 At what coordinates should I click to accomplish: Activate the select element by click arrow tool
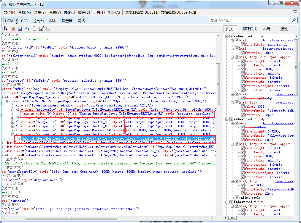(6, 29)
